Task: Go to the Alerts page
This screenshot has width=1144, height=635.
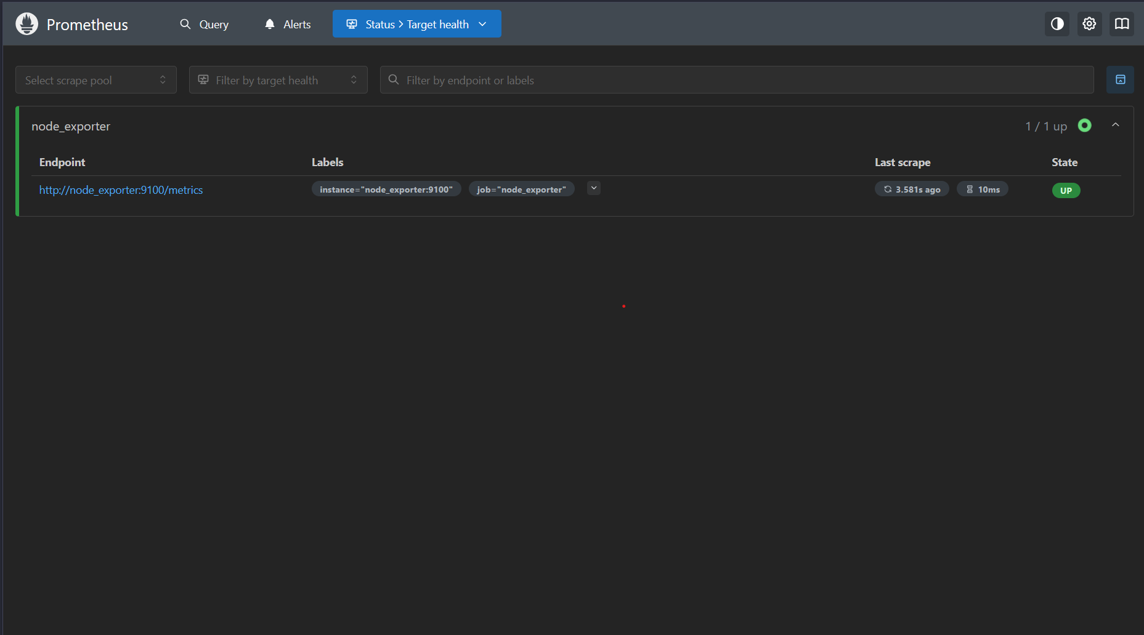Action: (288, 24)
